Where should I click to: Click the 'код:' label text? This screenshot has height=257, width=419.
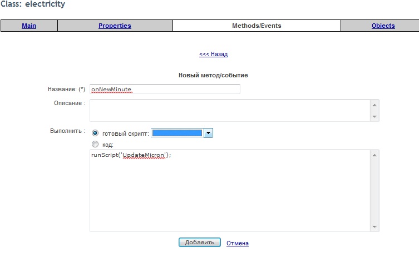coord(108,145)
